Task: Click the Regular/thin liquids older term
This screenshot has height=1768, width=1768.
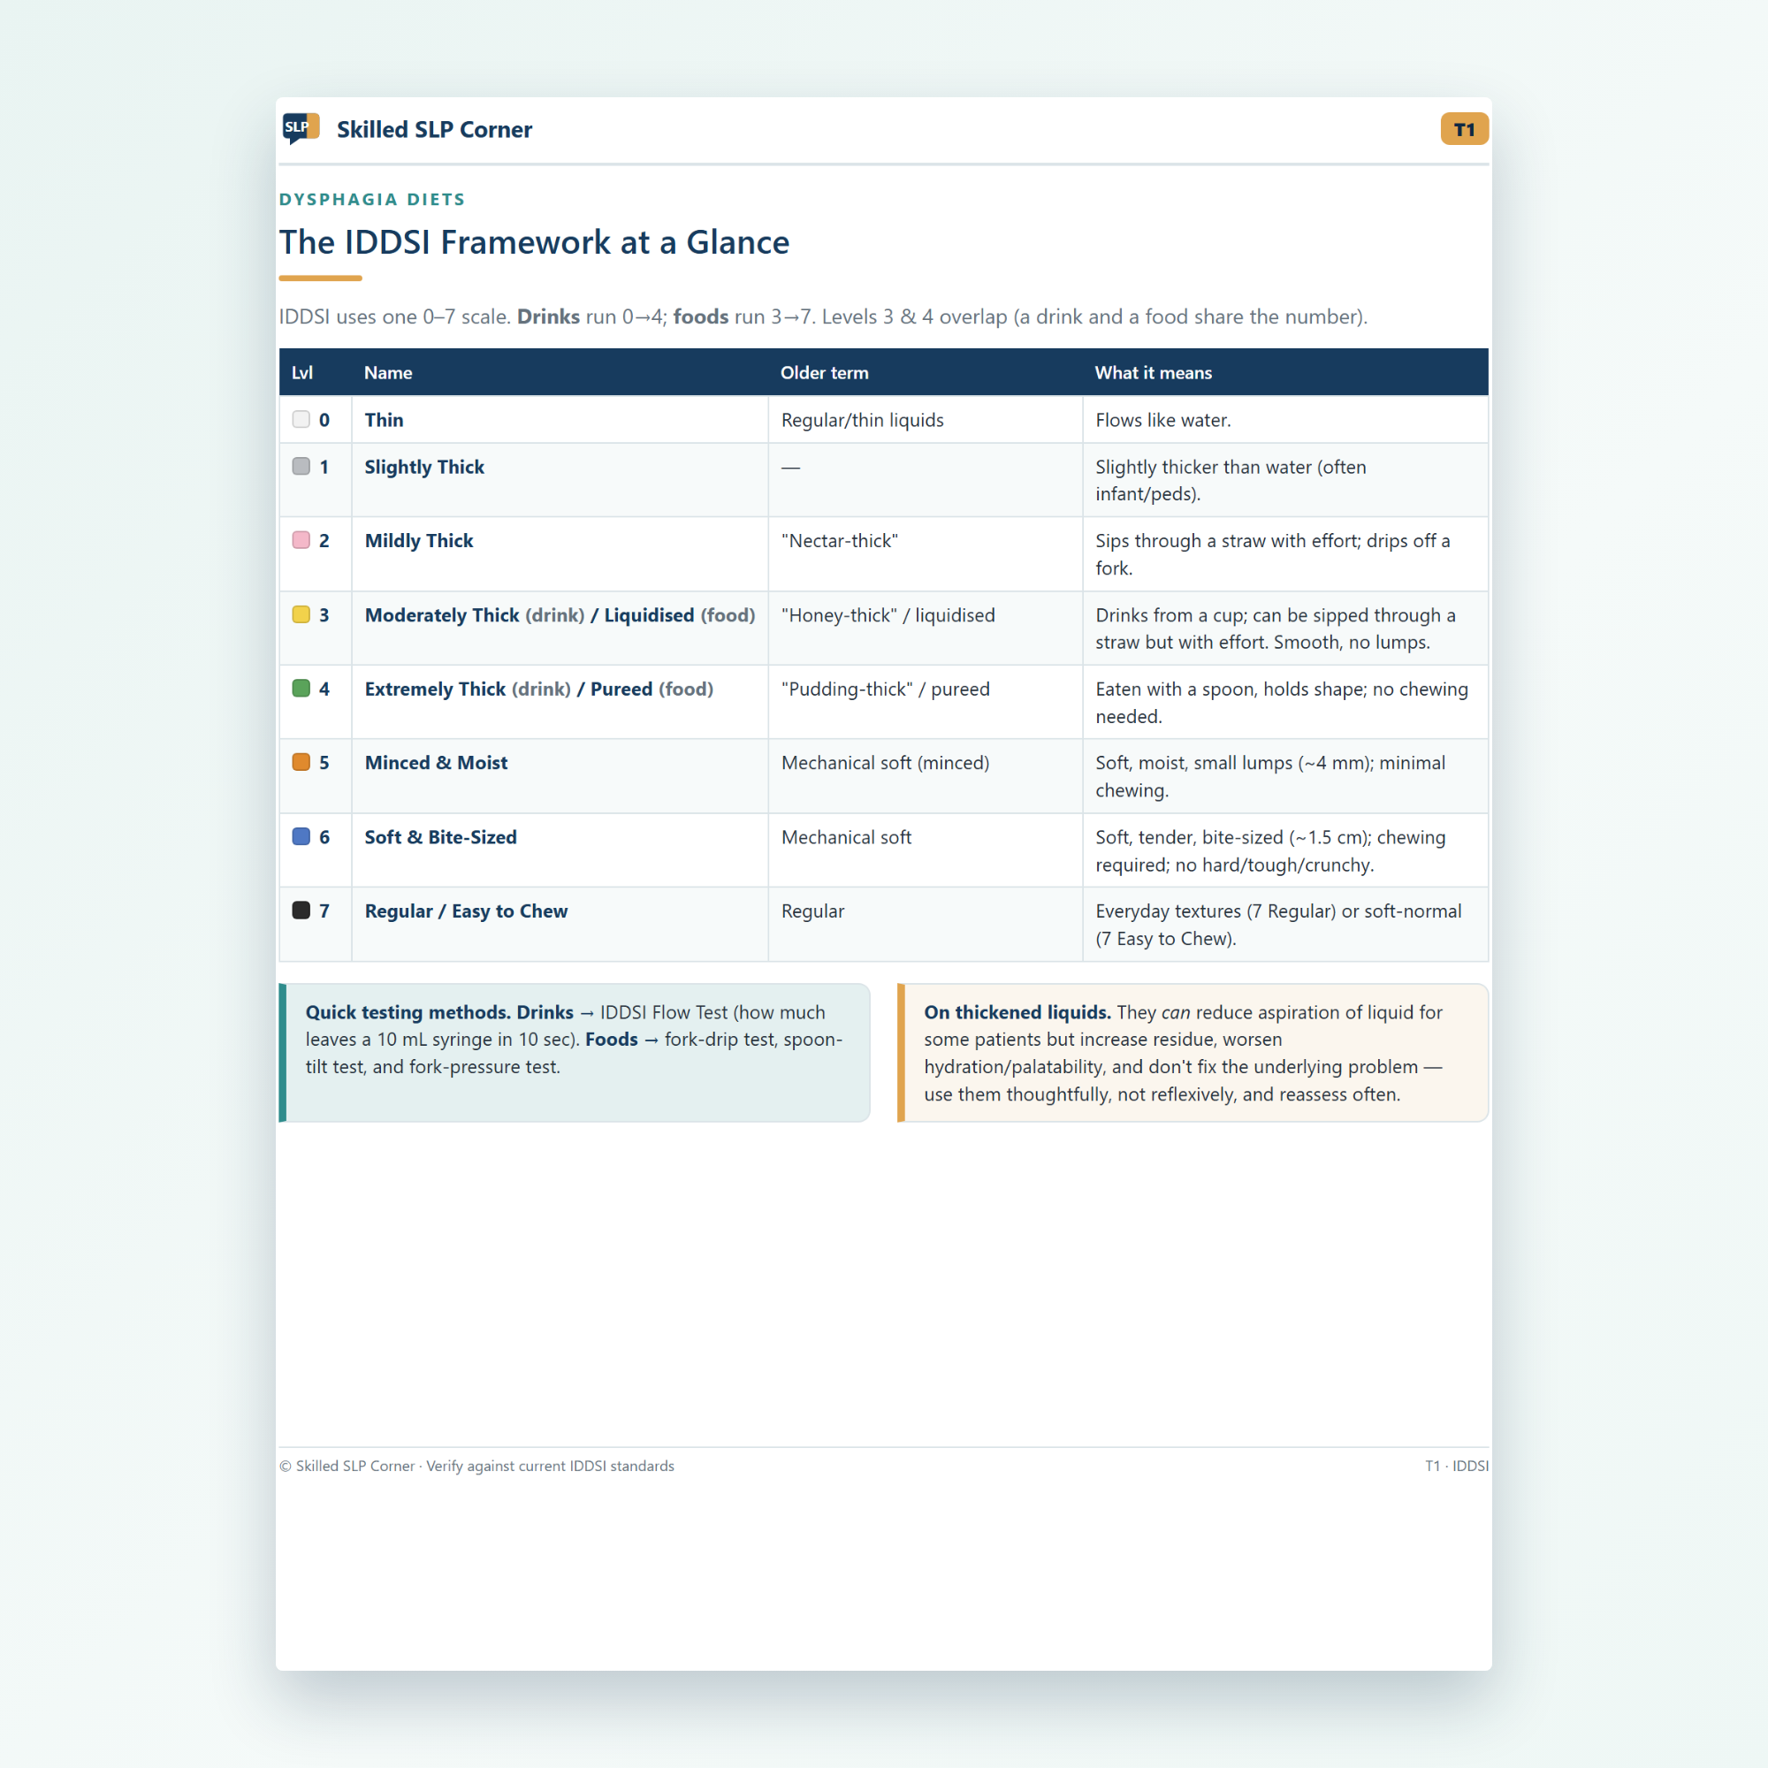Action: [863, 420]
